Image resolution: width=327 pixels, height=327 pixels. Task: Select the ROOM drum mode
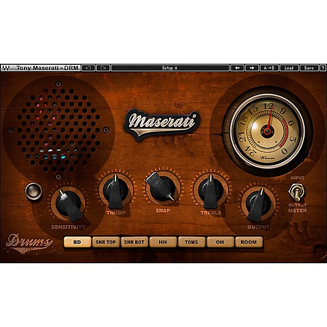click(249, 242)
